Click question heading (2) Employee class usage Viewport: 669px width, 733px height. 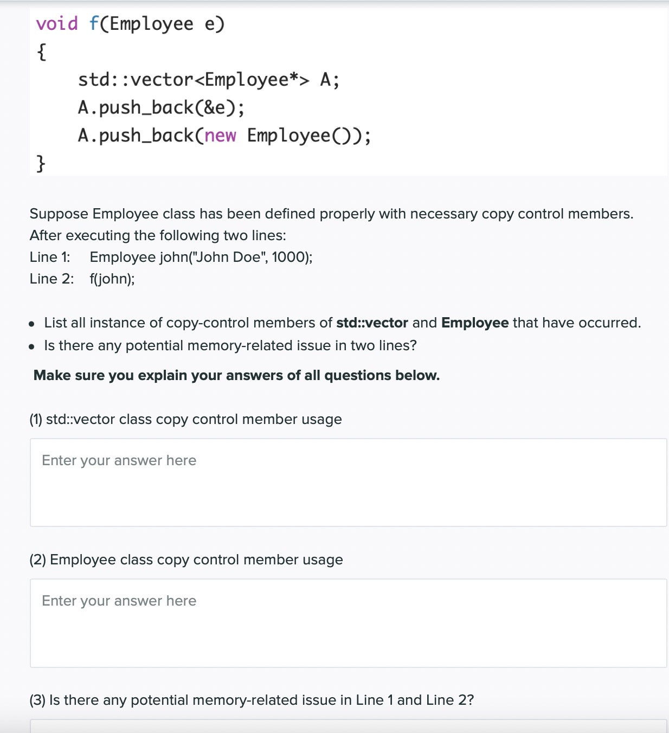click(186, 560)
